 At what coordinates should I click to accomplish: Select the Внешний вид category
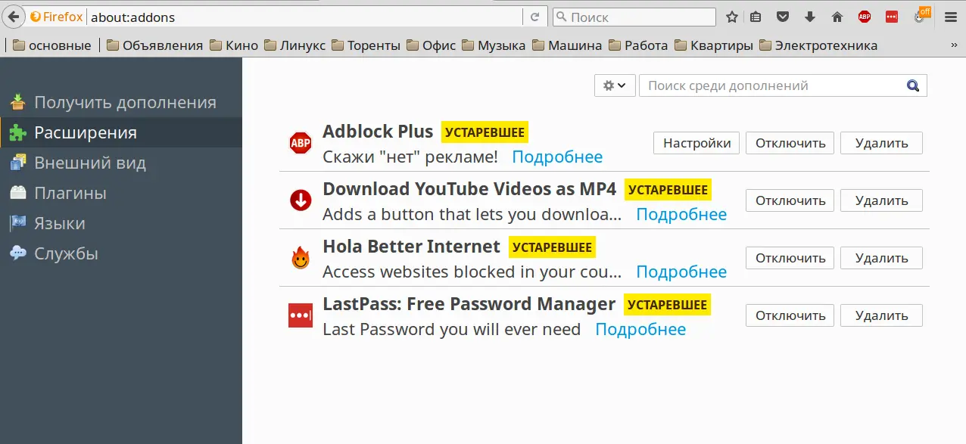pyautogui.click(x=89, y=163)
